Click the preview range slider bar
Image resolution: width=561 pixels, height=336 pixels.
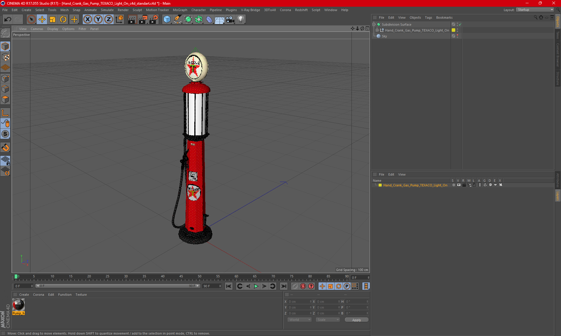tap(117, 286)
